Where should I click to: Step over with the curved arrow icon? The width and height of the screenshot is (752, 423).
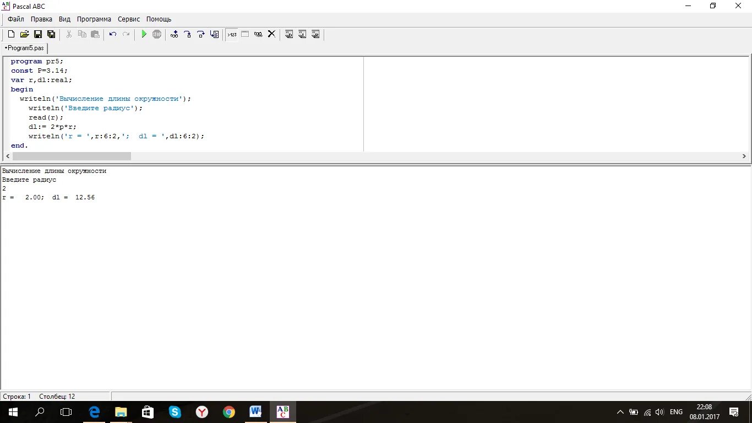click(x=201, y=34)
